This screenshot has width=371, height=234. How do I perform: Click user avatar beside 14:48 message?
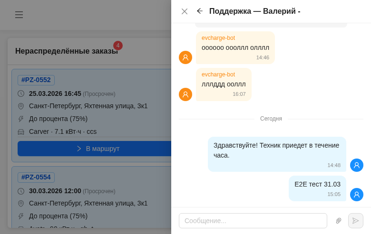coord(357,165)
